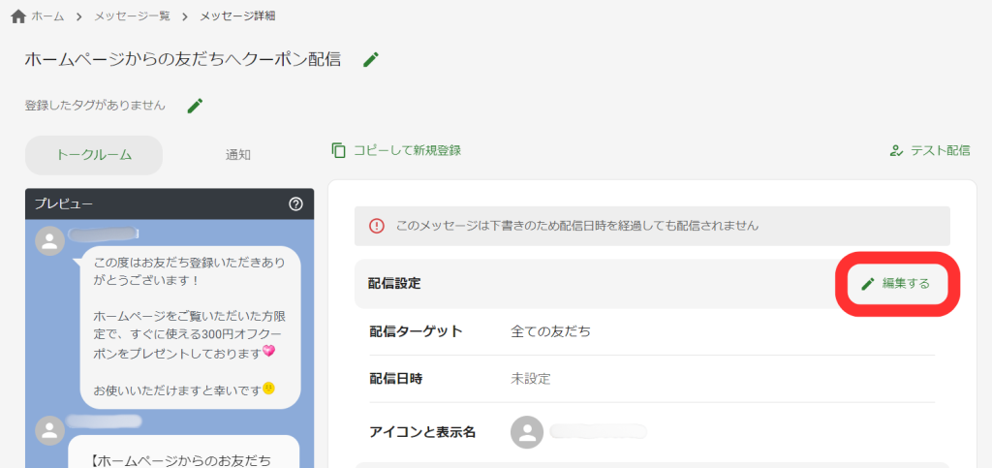Click avatar icon in アイコンと表示名 row

click(526, 432)
